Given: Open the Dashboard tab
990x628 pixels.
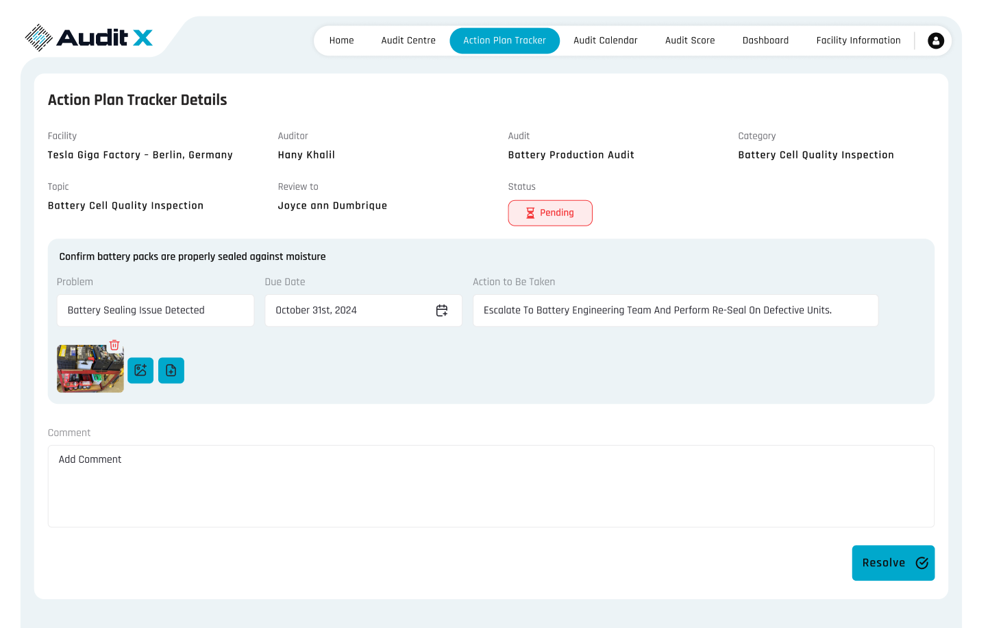Looking at the screenshot, I should pyautogui.click(x=765, y=40).
